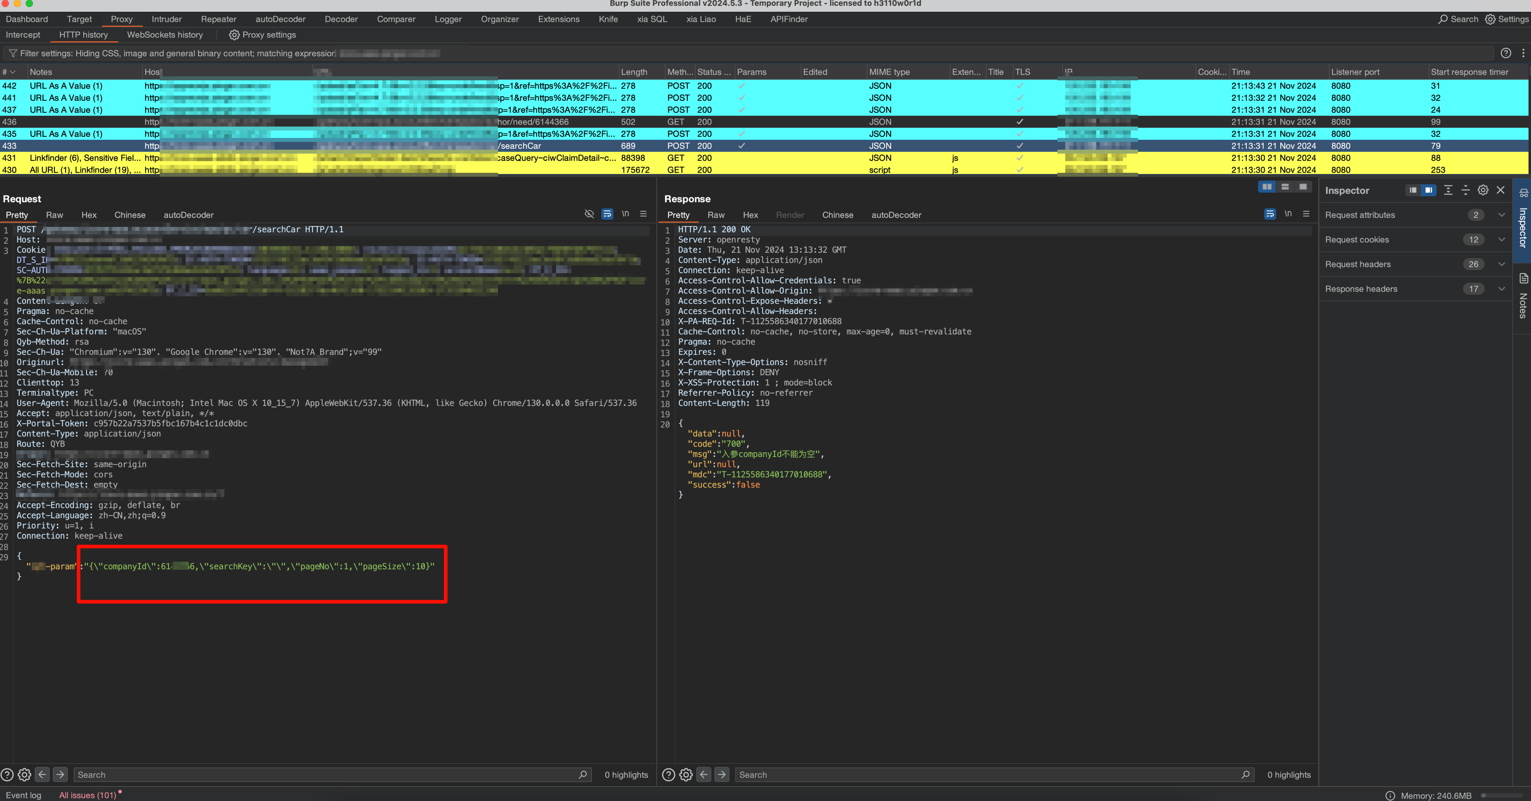Focus the Request search input field
This screenshot has width=1531, height=801.
click(333, 775)
